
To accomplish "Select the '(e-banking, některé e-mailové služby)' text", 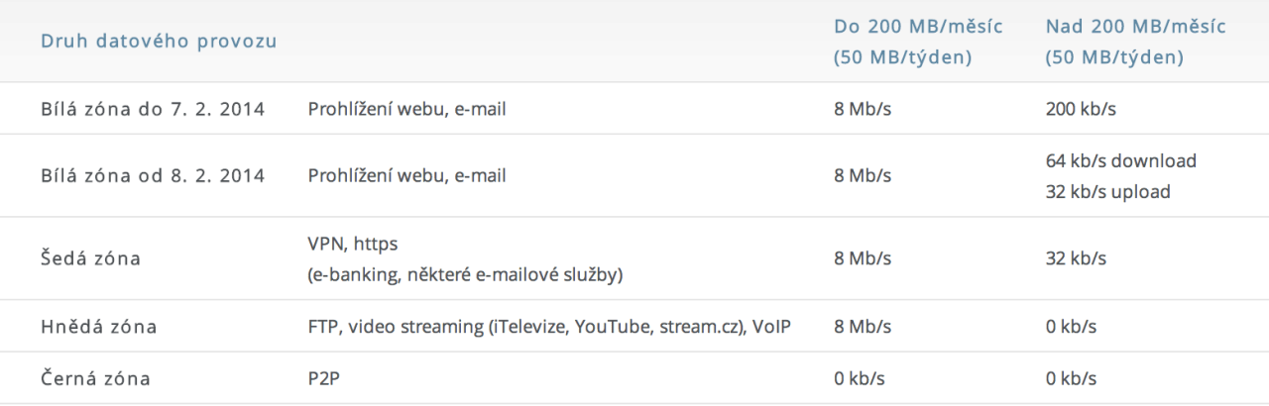I will coord(465,275).
